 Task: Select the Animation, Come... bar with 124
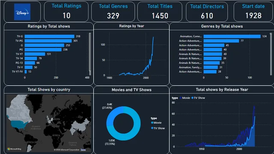click(232, 36)
